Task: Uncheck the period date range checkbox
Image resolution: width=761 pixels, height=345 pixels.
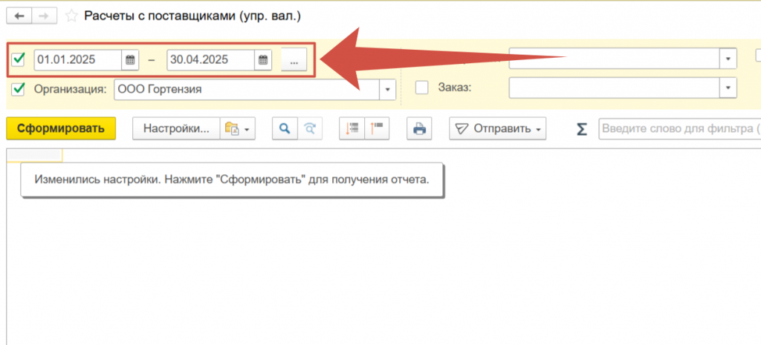Action: [x=19, y=59]
